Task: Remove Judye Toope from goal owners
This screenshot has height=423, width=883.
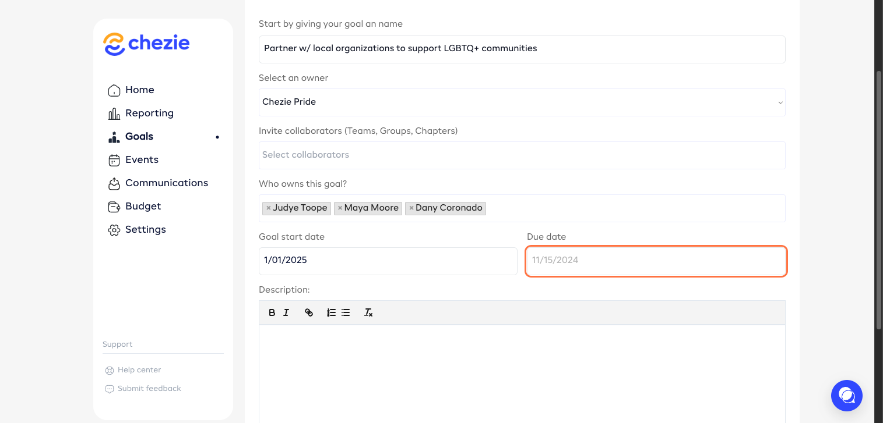Action: (x=268, y=208)
